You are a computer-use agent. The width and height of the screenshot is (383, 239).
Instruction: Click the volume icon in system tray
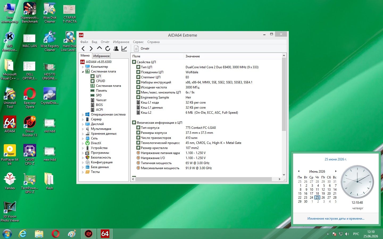(x=347, y=234)
